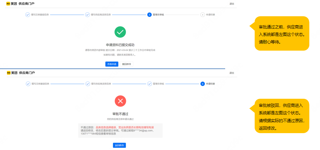Click the 查看申请 button
This screenshot has height=150, width=320.
(x=112, y=64)
